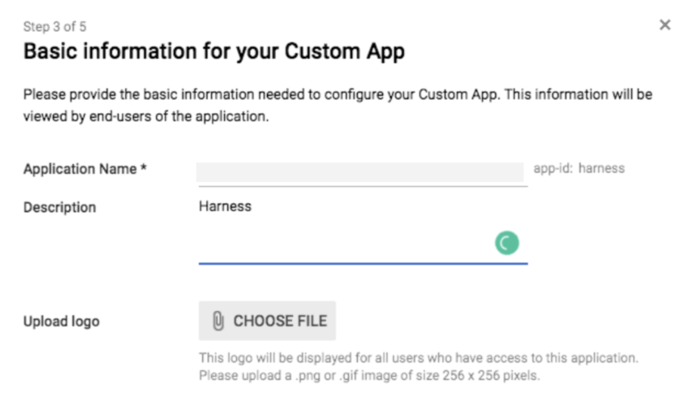Click the Step 3 of 5 indicator
The width and height of the screenshot is (689, 413).
pos(55,27)
